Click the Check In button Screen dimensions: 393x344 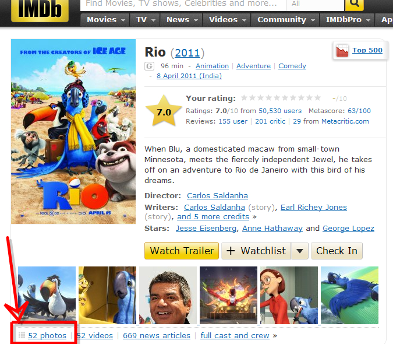pyautogui.click(x=337, y=251)
